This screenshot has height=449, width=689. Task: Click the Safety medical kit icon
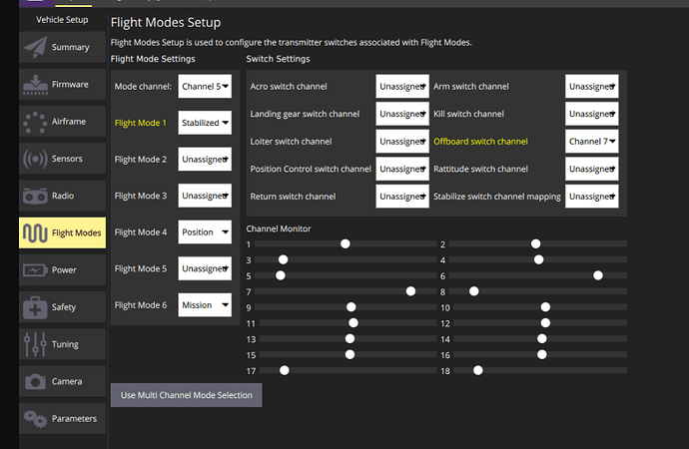35,307
